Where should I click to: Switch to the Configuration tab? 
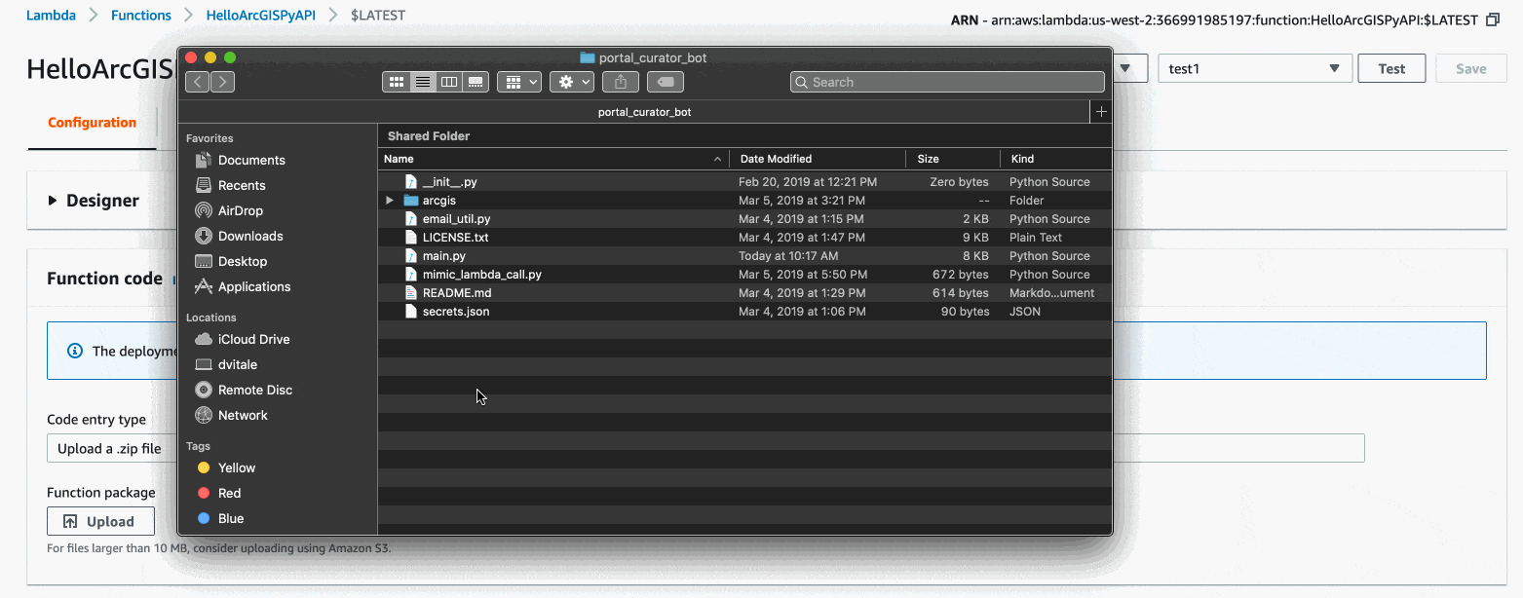point(92,123)
